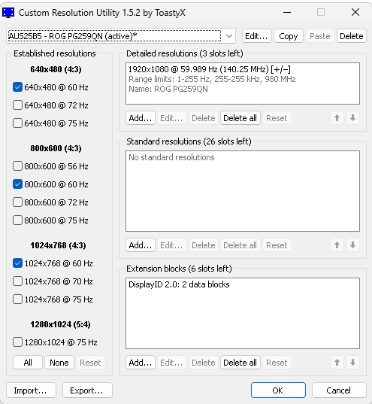Click Delete under Standard resolutions
This screenshot has width=372, height=404.
click(204, 245)
